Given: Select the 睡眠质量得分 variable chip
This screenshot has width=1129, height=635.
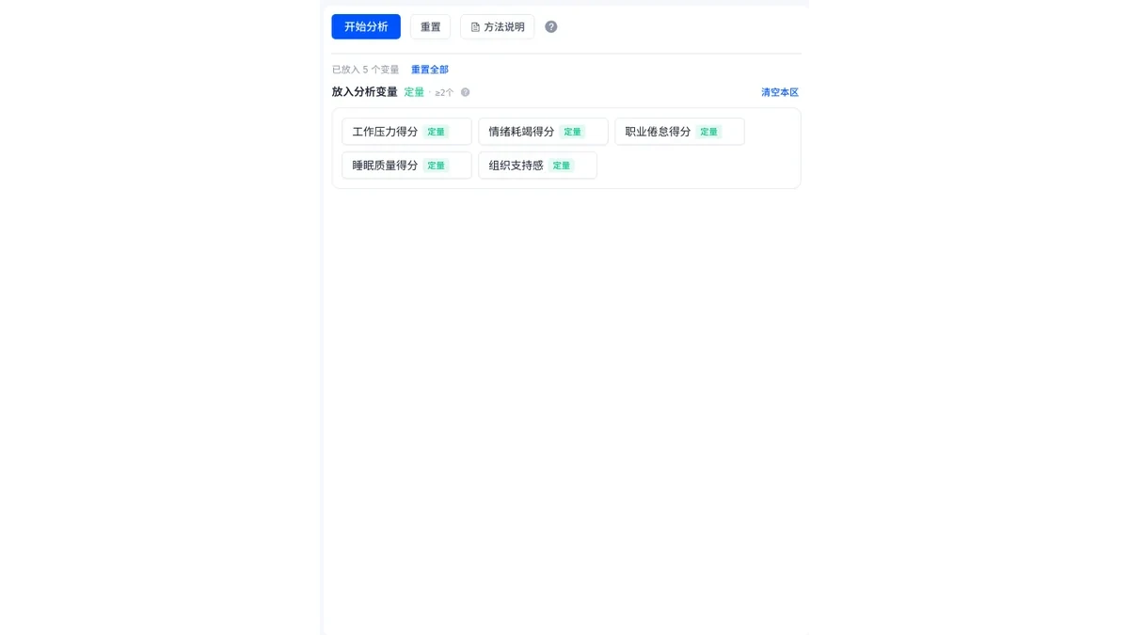Looking at the screenshot, I should tap(406, 166).
